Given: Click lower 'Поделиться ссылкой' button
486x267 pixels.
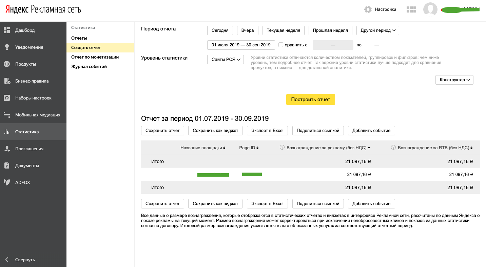Looking at the screenshot, I should click(318, 204).
